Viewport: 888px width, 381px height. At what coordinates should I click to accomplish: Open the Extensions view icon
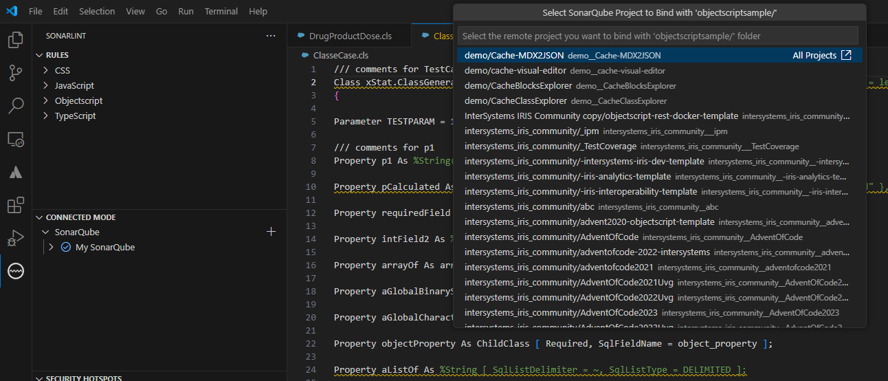point(16,206)
